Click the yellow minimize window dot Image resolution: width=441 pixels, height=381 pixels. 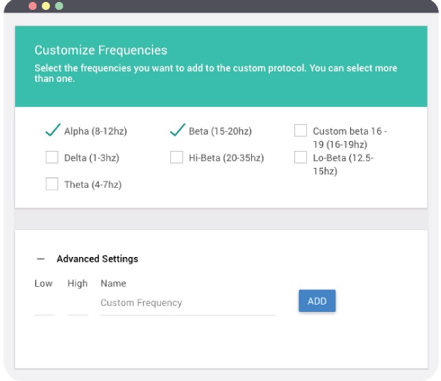point(46,5)
